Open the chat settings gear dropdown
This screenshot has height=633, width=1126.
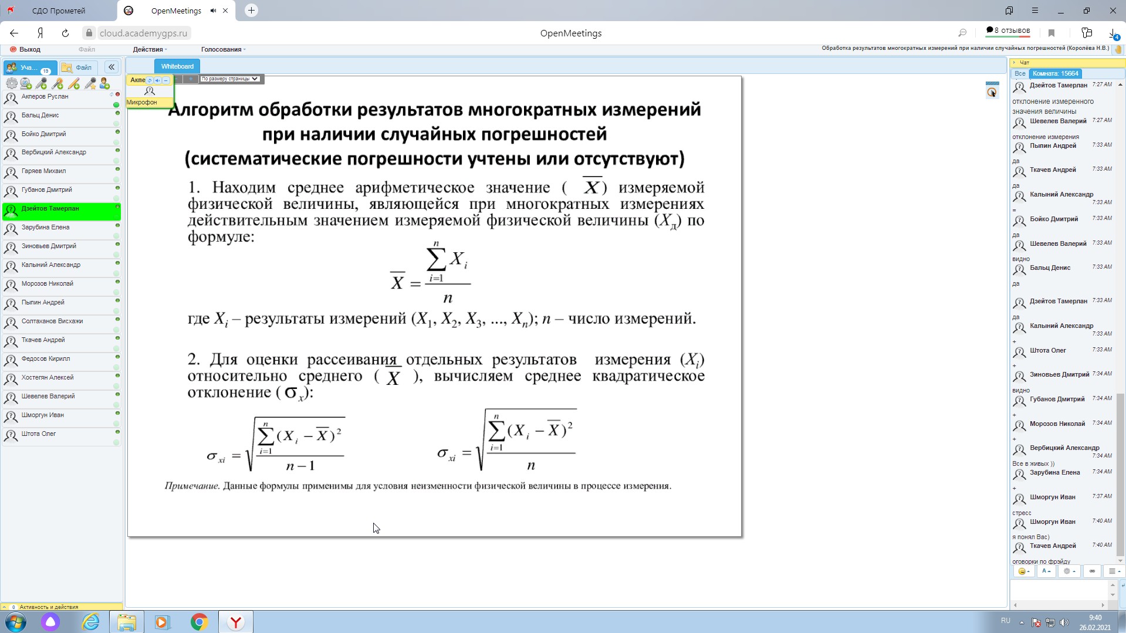click(x=1069, y=571)
